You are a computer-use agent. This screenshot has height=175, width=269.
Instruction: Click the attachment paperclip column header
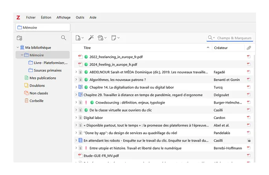tap(249, 48)
